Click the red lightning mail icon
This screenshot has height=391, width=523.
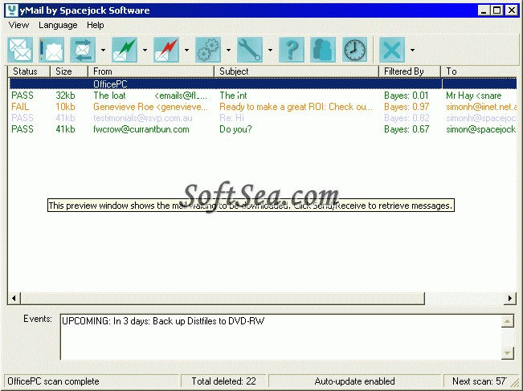click(x=166, y=50)
